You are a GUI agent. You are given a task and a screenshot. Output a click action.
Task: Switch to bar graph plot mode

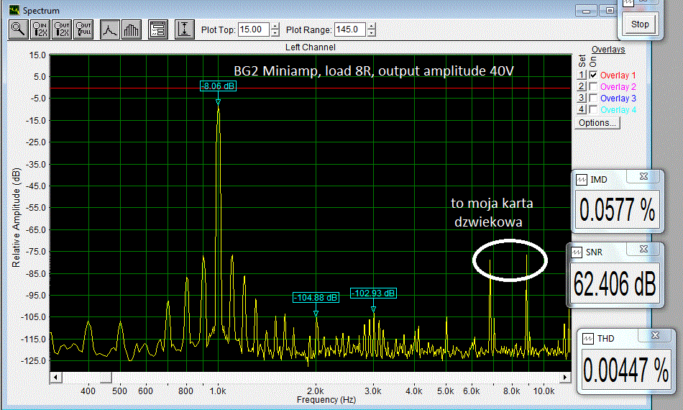132,29
